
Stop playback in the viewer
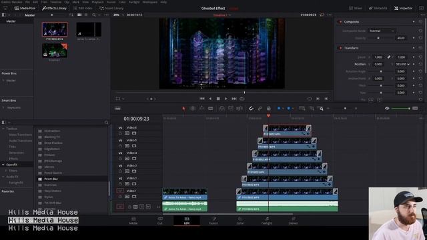point(218,99)
